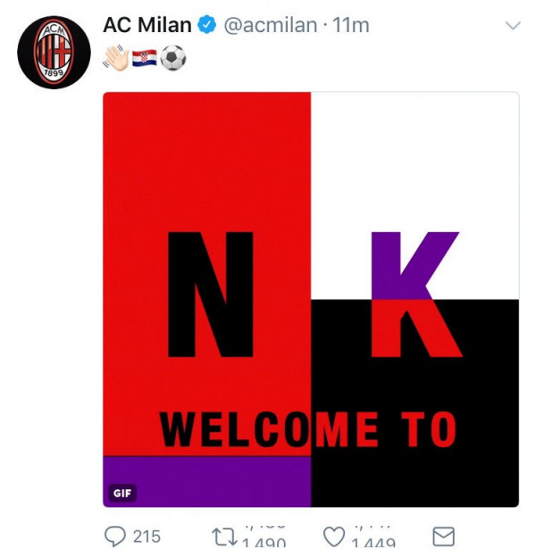536x558 pixels.
Task: Click the reply speech bubble icon
Action: 116,537
